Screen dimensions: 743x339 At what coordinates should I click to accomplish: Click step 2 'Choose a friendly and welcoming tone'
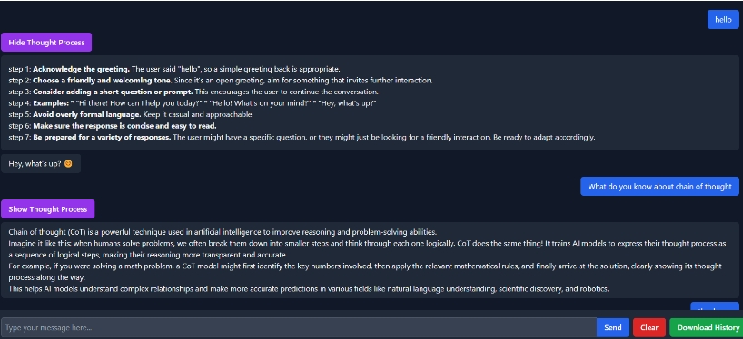[x=221, y=81]
